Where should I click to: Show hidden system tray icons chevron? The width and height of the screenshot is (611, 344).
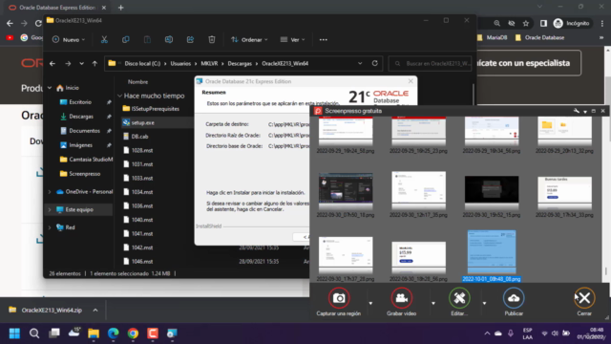coord(487,333)
